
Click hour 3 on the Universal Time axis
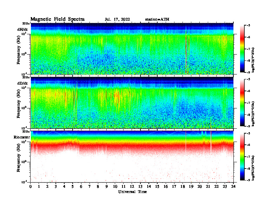(56, 187)
